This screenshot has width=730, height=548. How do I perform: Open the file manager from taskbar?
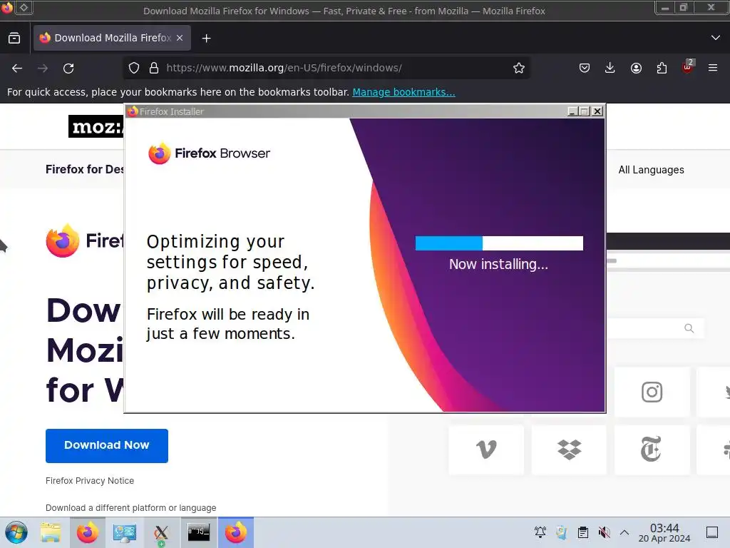(51, 532)
